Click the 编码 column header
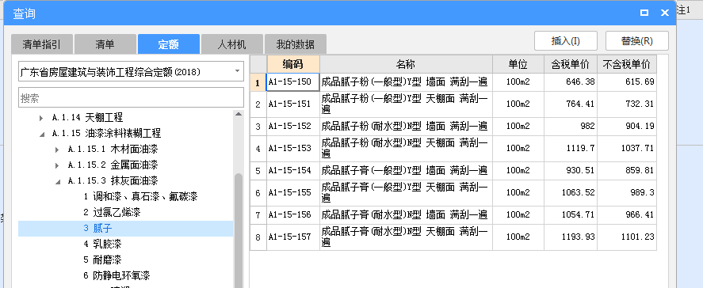 pyautogui.click(x=293, y=64)
